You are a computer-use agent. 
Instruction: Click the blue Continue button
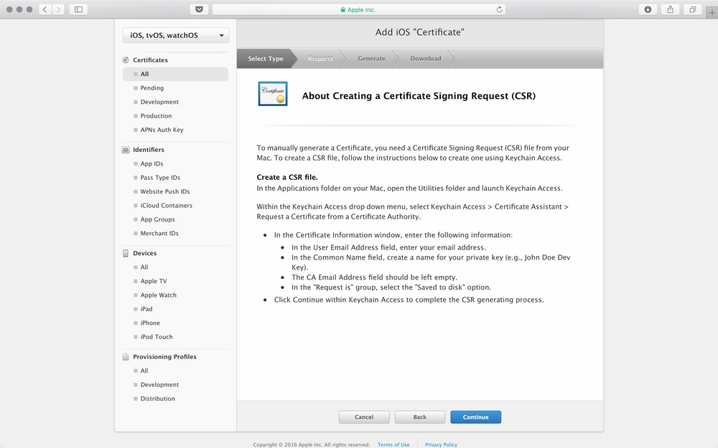(476, 417)
